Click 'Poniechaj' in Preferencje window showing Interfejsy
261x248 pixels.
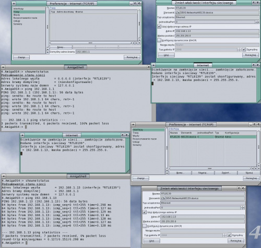(x=251, y=178)
